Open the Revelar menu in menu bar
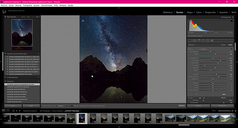Viewport: 238px width, 128px height. (18, 5)
